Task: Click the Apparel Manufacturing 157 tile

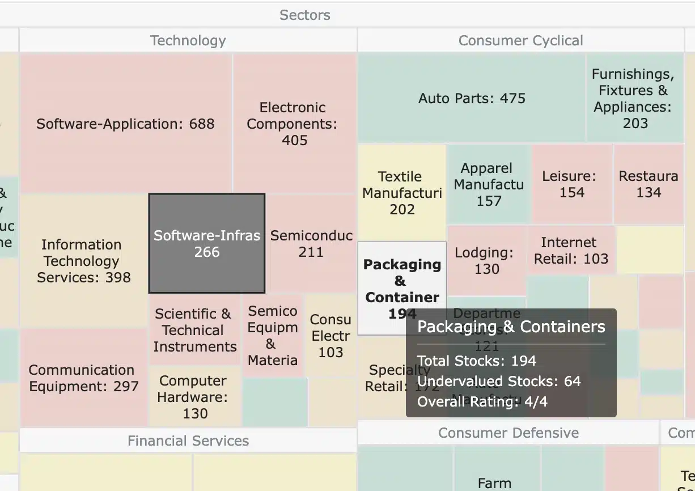Action: pos(489,184)
